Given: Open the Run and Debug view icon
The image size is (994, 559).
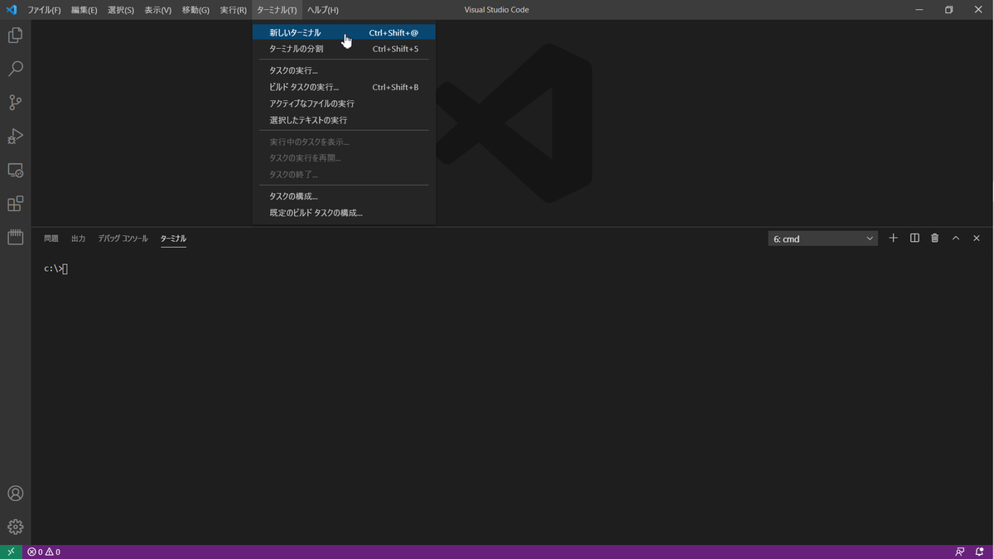Looking at the screenshot, I should click(15, 137).
